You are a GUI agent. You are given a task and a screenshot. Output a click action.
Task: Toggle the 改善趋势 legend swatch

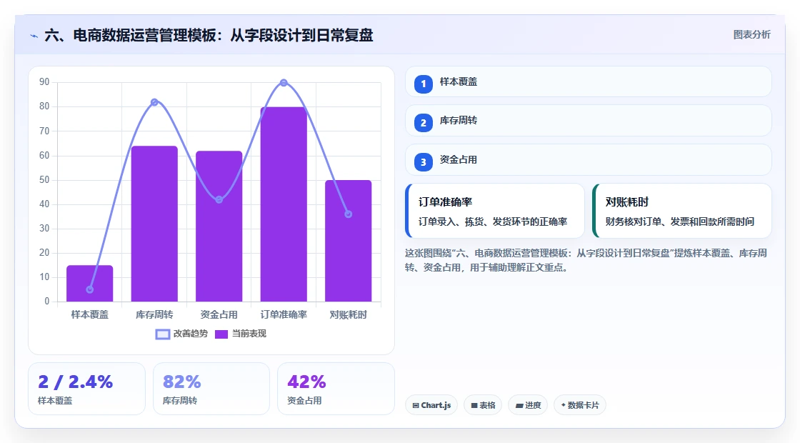[162, 334]
